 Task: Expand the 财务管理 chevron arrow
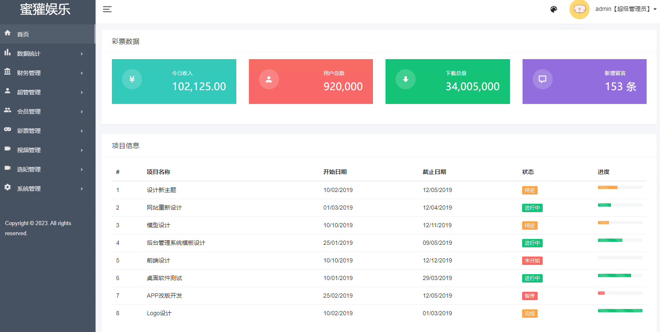click(82, 73)
